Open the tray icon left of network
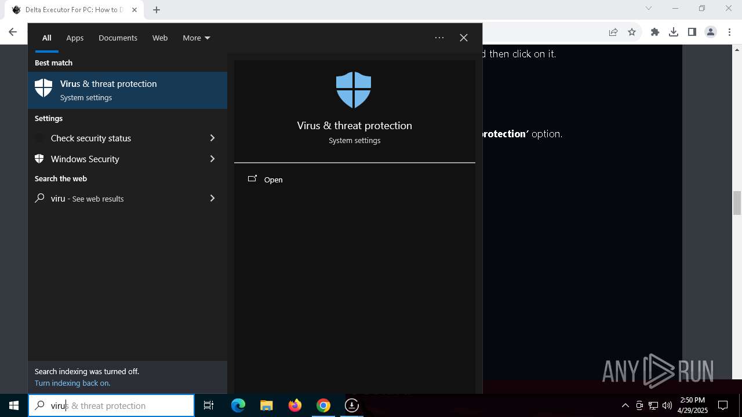 pyautogui.click(x=639, y=405)
